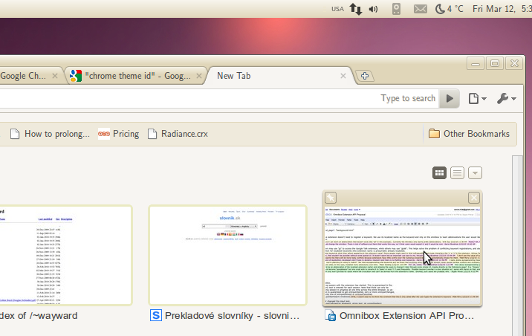The width and height of the screenshot is (532, 336).
Task: Close the New Tab tab
Action: coord(343,76)
